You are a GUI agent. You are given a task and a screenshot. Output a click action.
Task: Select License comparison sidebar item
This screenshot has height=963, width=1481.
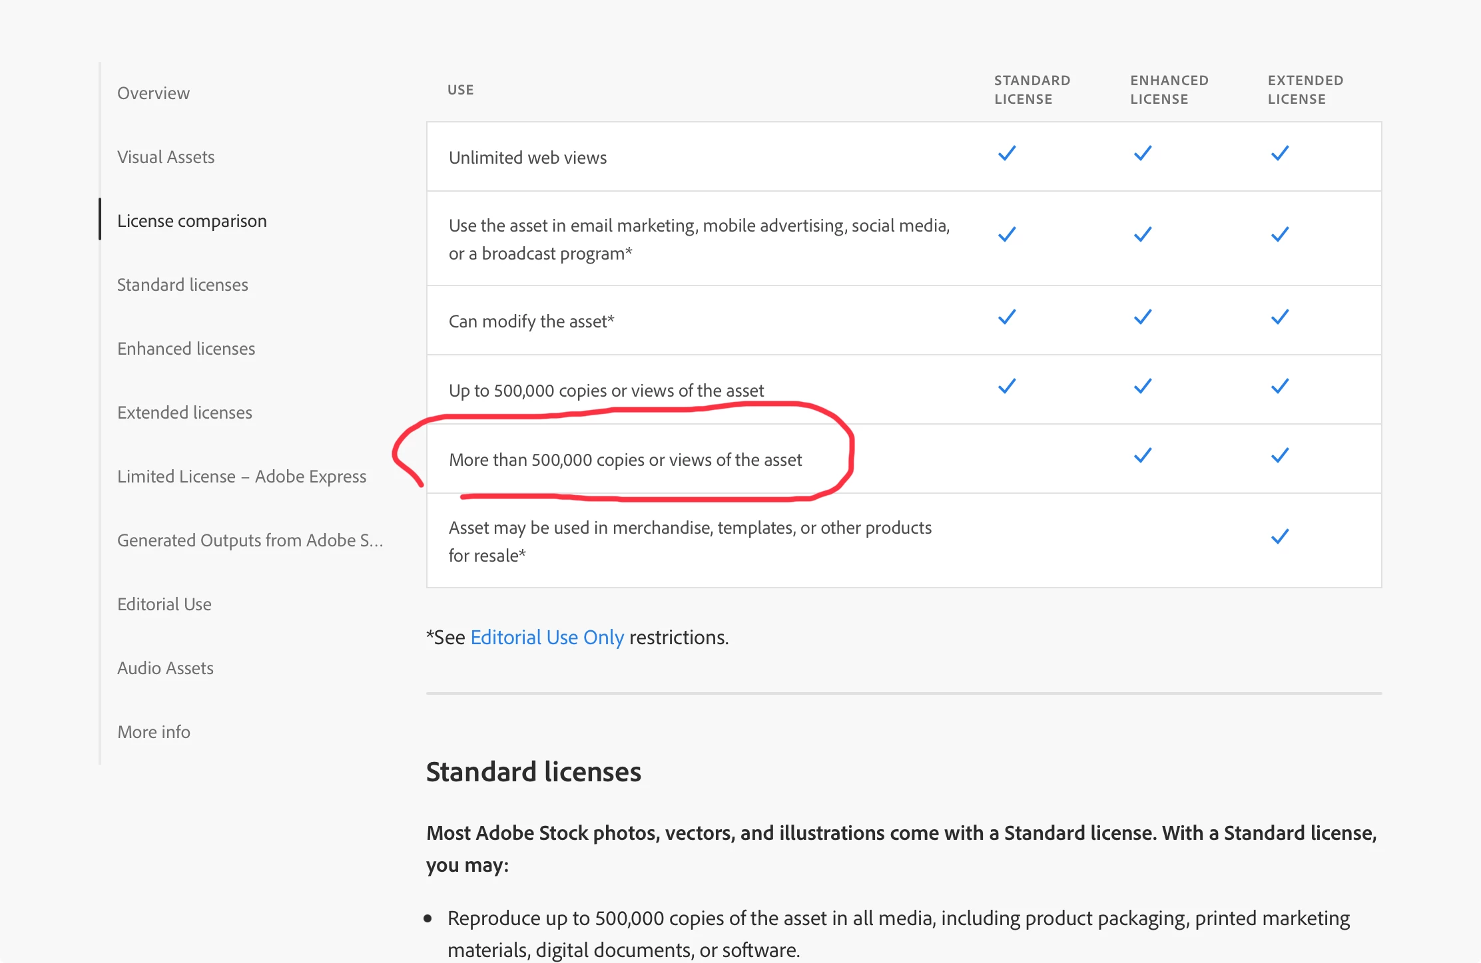pos(192,221)
